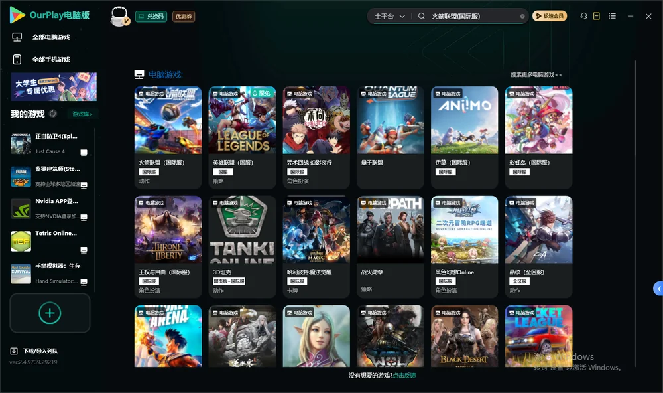Image resolution: width=663 pixels, height=393 pixels.
Task: Open the League of Legends game card
Action: tap(242, 137)
